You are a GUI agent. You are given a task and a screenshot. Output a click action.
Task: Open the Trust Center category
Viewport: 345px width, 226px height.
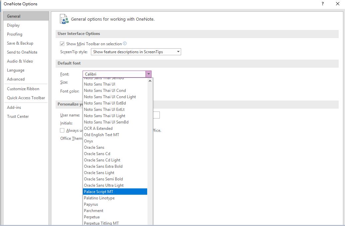[x=26, y=116]
